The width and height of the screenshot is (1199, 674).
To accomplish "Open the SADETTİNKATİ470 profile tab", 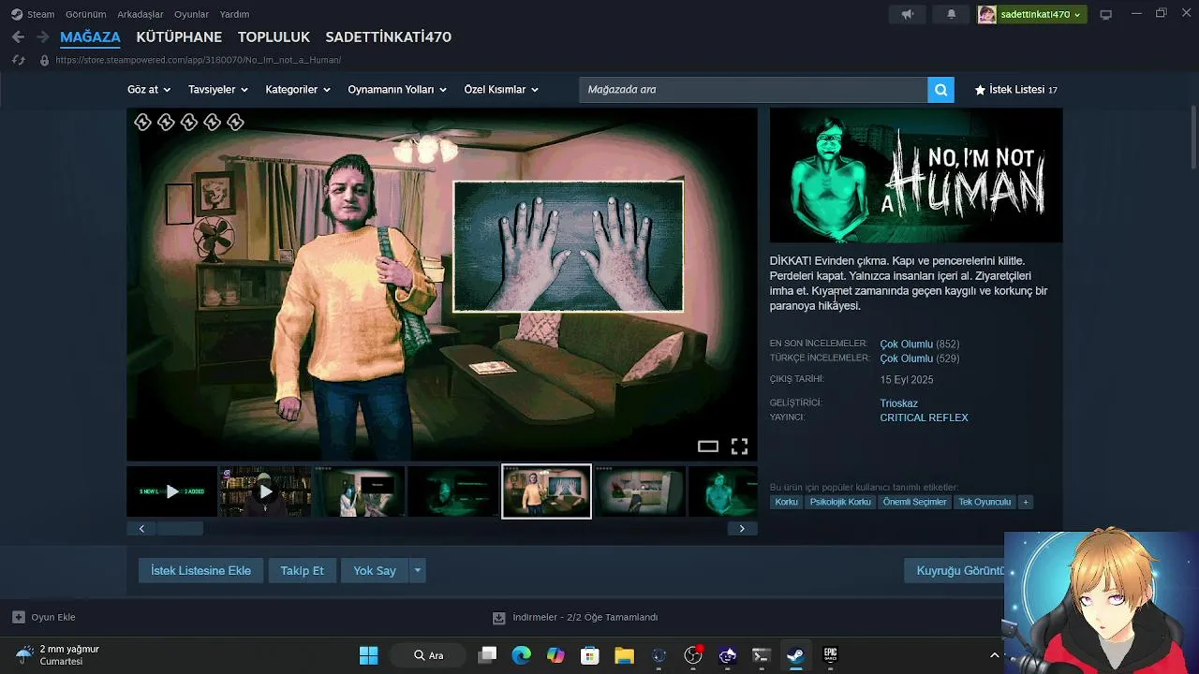I will point(388,37).
